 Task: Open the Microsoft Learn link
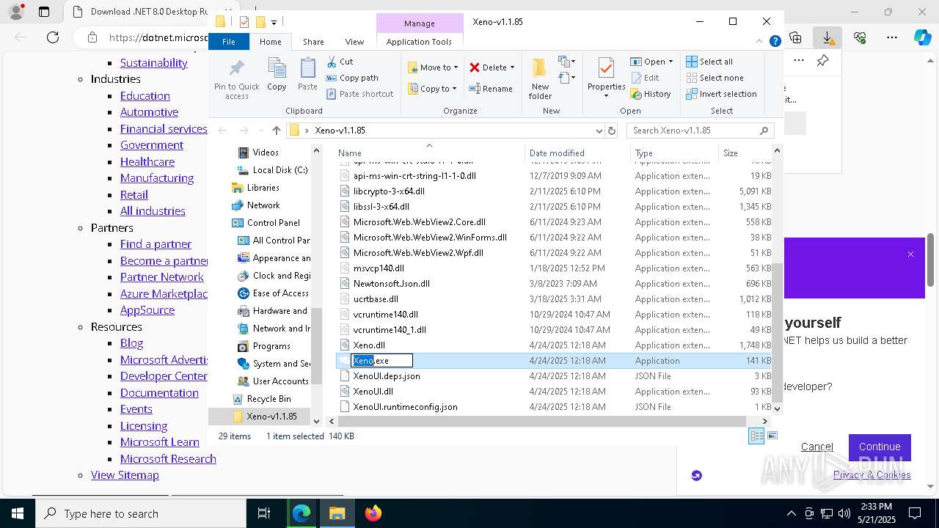pos(160,442)
